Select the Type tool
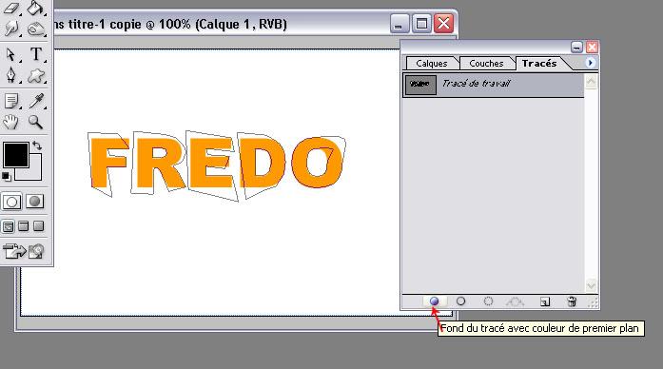 (36, 54)
